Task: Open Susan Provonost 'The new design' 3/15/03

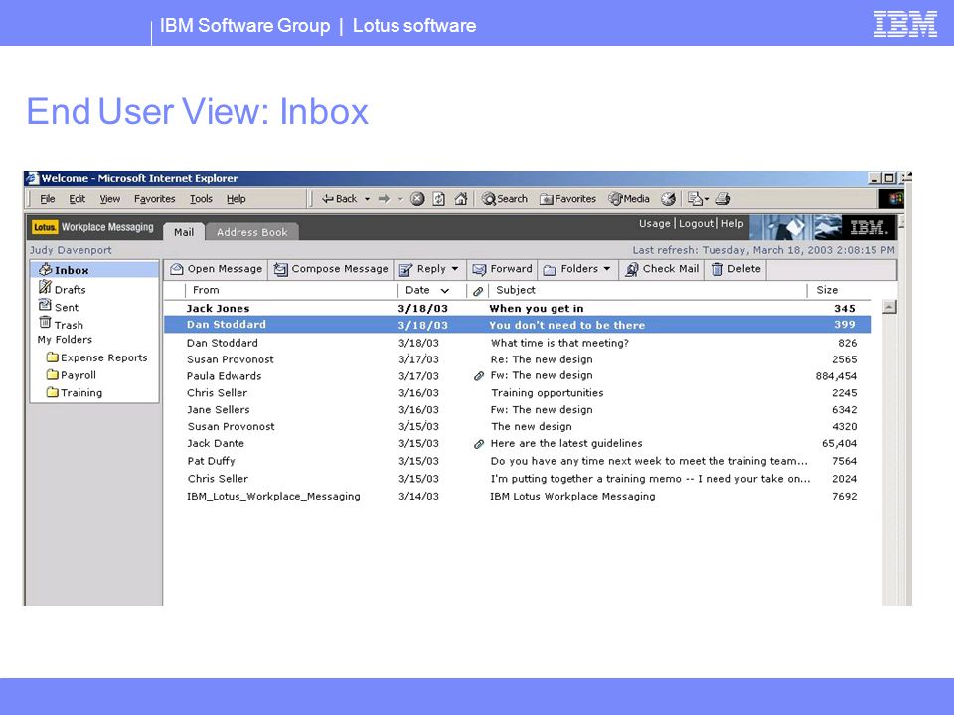Action: (x=517, y=427)
